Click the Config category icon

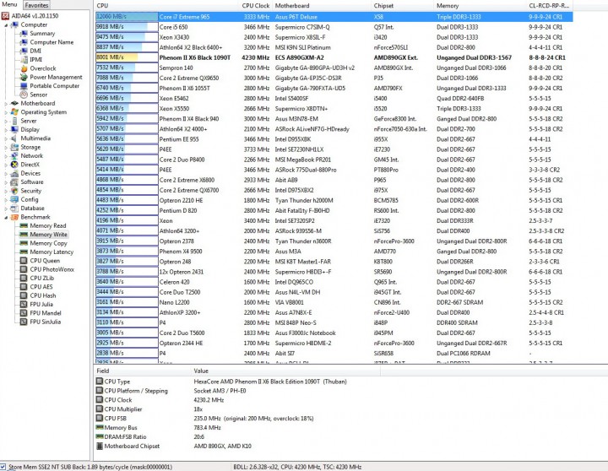pos(14,199)
